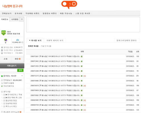
Task: Click the lock icon beside member count
Action: [22, 42]
